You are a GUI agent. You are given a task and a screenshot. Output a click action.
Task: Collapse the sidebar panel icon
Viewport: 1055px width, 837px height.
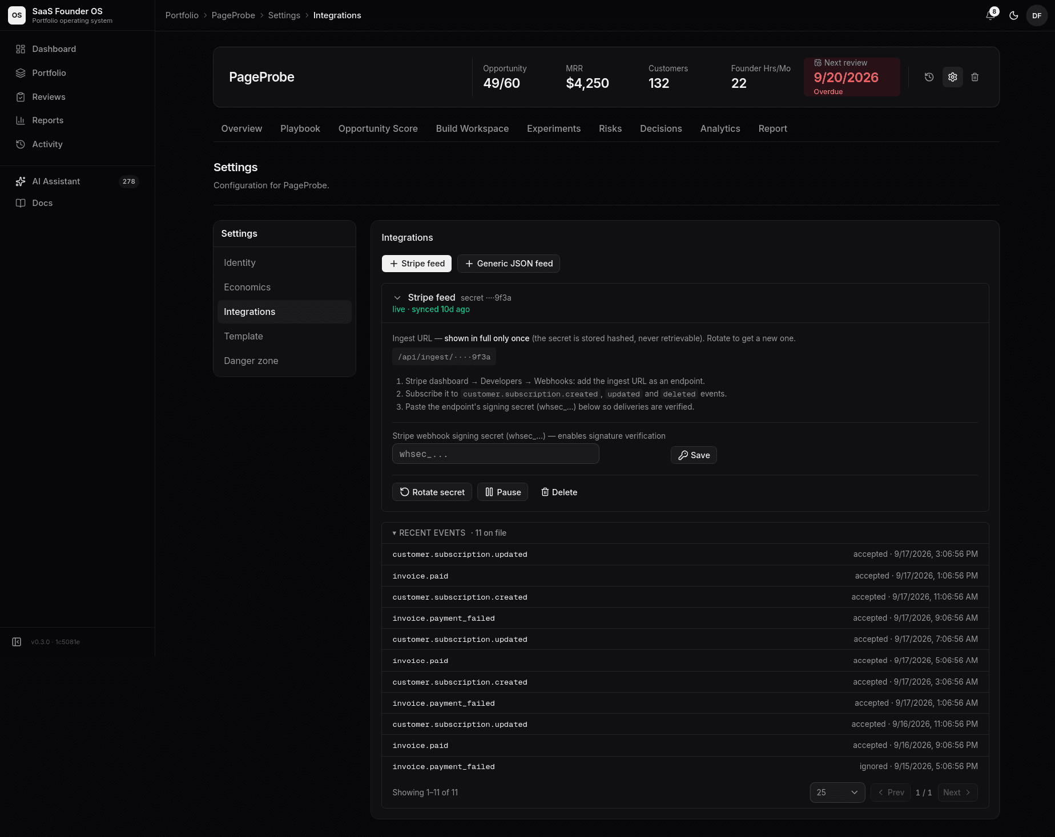17,642
